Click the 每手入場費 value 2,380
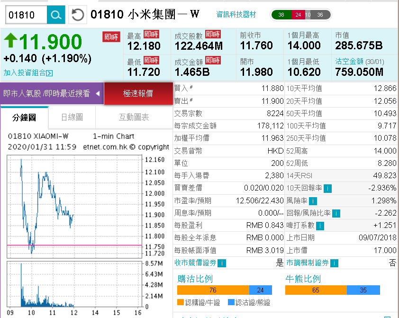The width and height of the screenshot is (399, 318). click(x=274, y=175)
